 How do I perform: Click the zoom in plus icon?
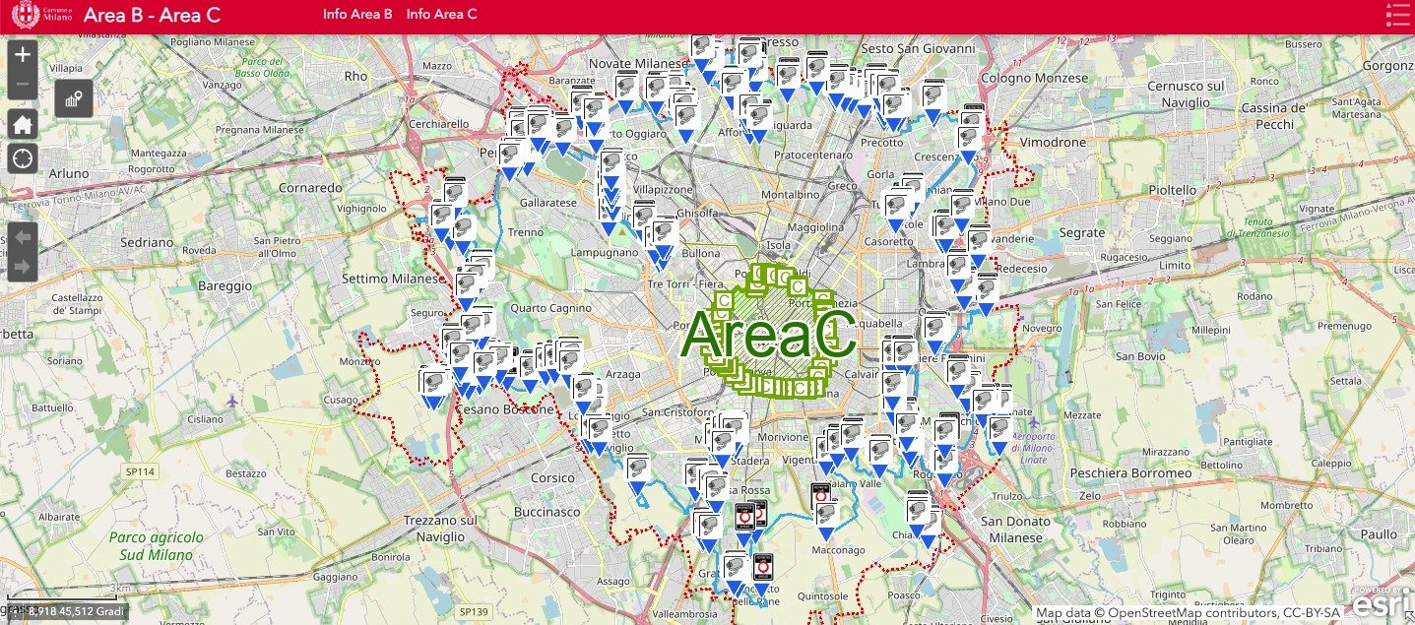click(22, 53)
